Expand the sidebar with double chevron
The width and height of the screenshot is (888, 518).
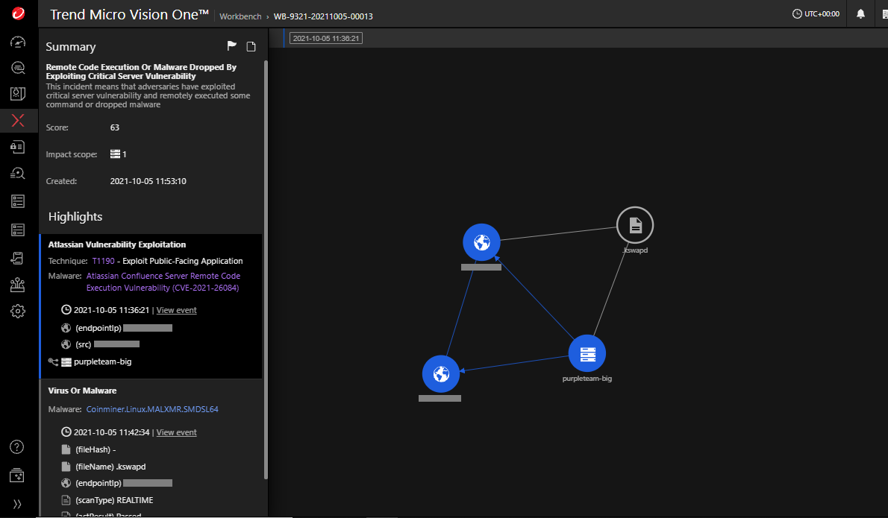tap(17, 504)
